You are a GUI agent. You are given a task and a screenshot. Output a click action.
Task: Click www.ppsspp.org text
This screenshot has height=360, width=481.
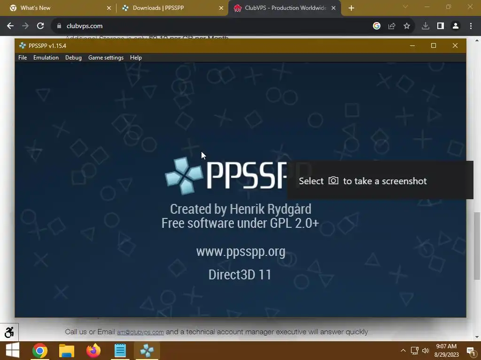click(241, 251)
